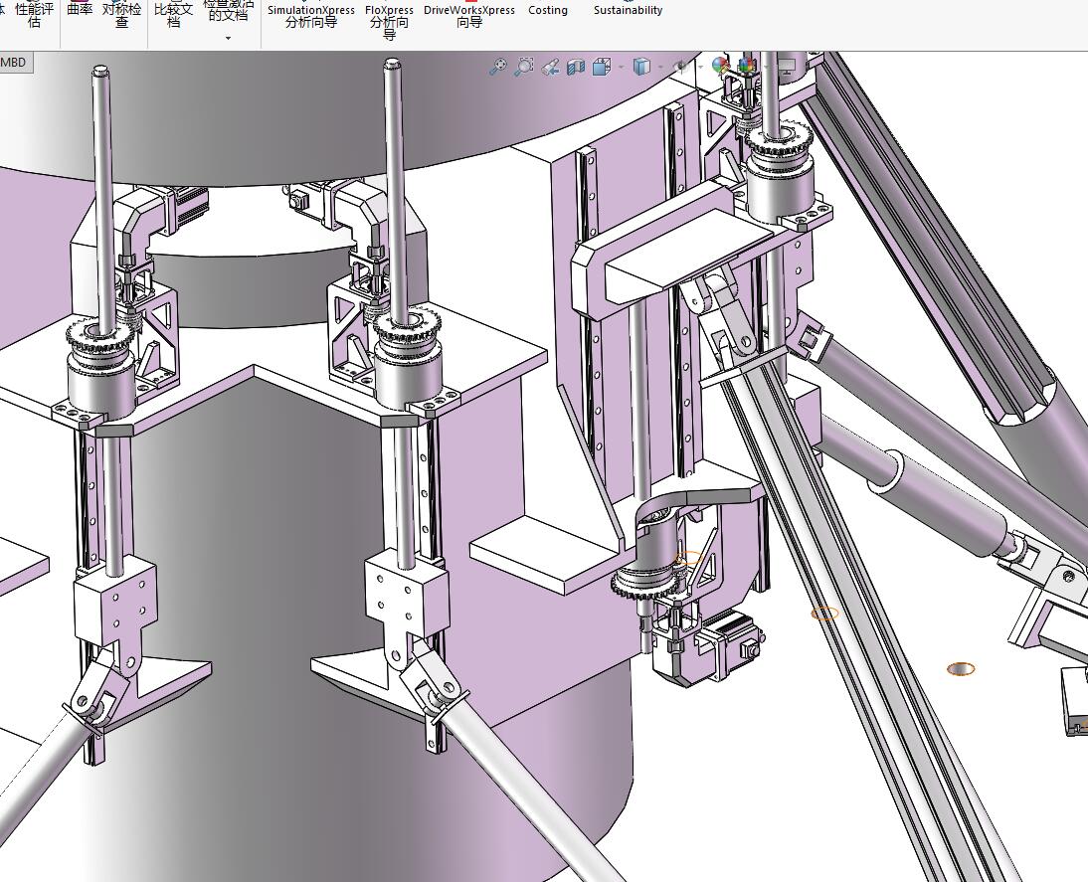Viewport: 1088px width, 882px height.
Task: Launch the FloXpress 分析向导
Action: click(389, 21)
